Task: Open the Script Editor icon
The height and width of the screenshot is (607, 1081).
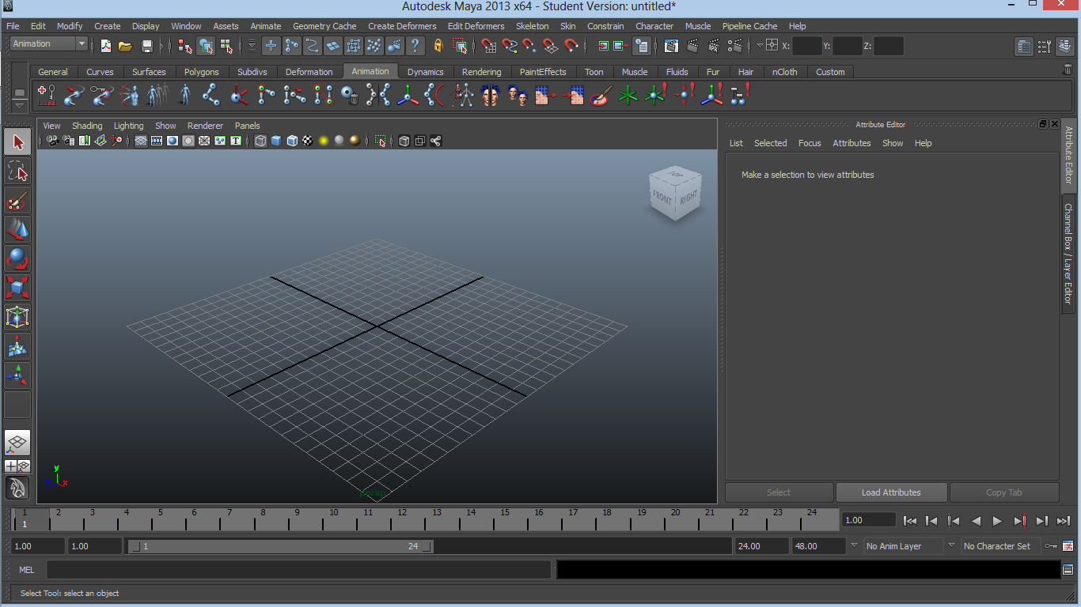Action: click(1068, 570)
